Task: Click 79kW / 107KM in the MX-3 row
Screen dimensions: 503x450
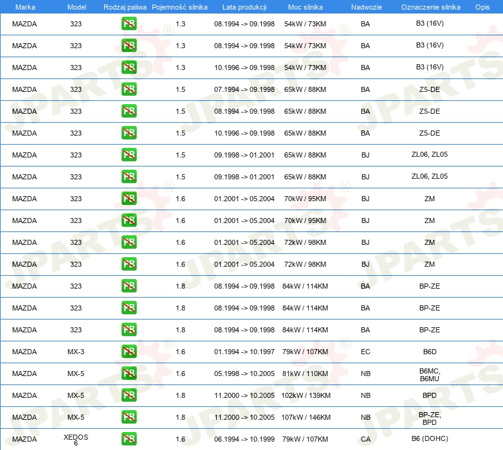Action: coord(305,352)
